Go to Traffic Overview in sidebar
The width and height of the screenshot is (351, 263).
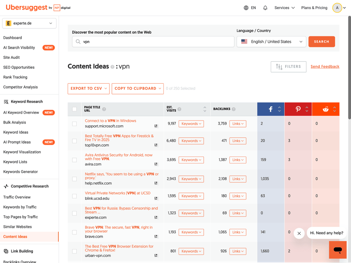point(17,197)
